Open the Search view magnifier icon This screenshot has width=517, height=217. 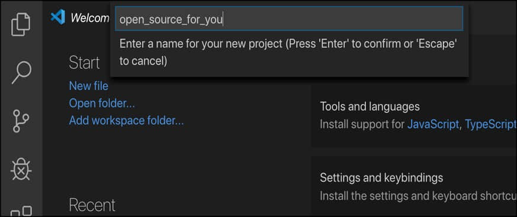point(21,73)
